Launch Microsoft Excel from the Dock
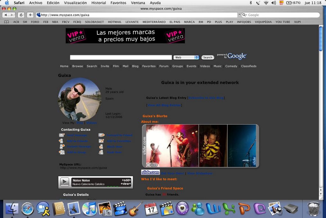The height and width of the screenshot is (218, 326). (229, 209)
